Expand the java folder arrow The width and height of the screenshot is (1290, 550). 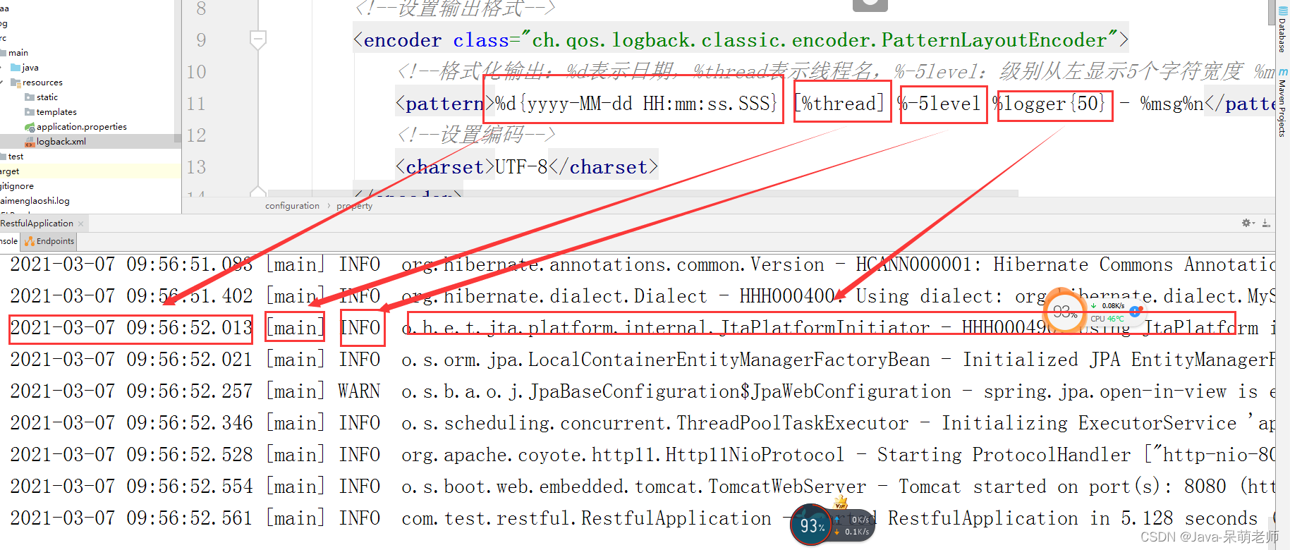click(3, 68)
